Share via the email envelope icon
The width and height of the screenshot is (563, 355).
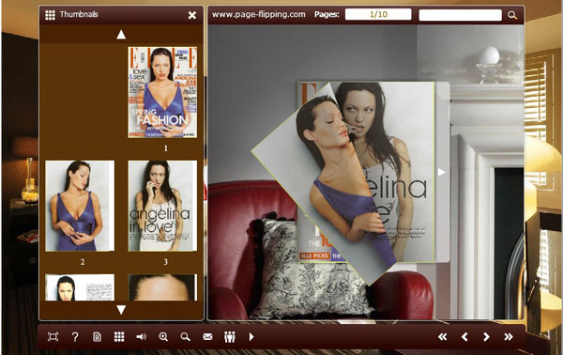click(x=207, y=336)
